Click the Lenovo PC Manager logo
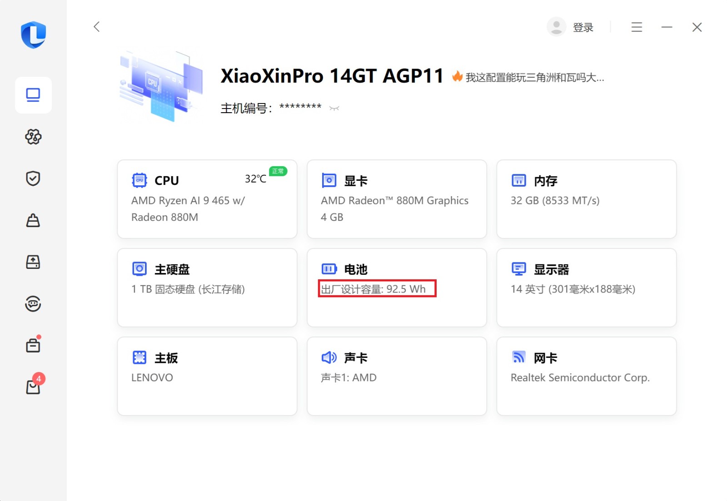 tap(33, 35)
